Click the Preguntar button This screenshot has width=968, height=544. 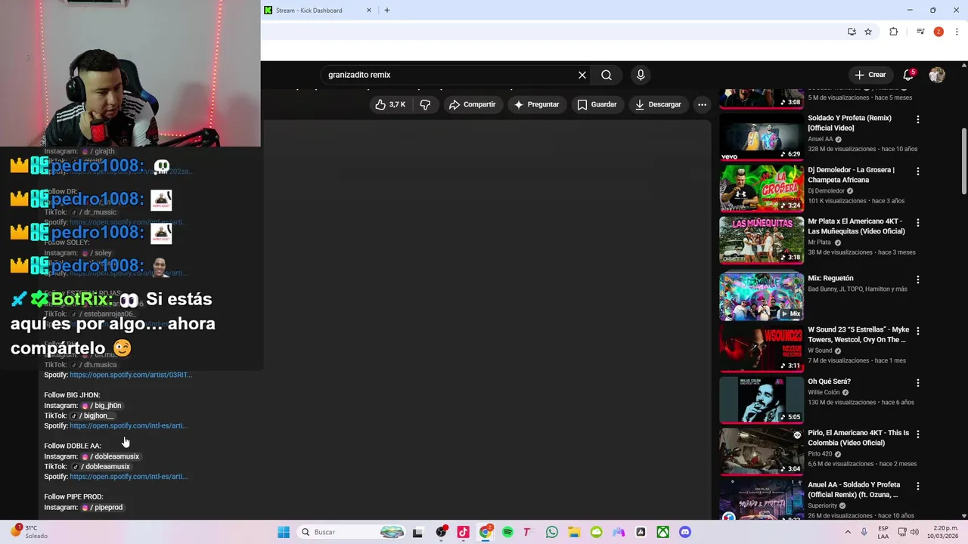pyautogui.click(x=536, y=104)
